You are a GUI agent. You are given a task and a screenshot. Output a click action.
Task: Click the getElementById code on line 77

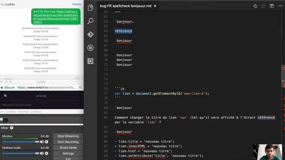click(167, 94)
